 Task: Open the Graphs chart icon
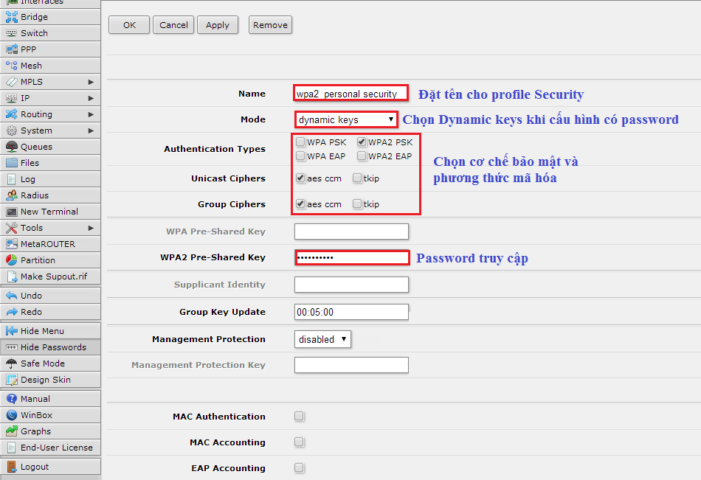(x=11, y=431)
